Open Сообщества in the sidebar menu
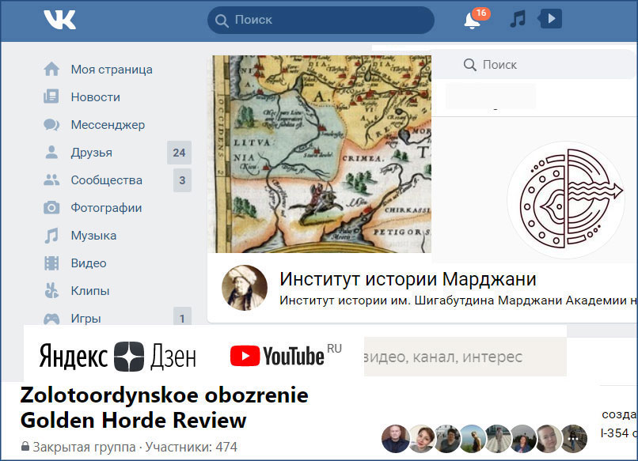This screenshot has height=461, width=638. click(106, 180)
